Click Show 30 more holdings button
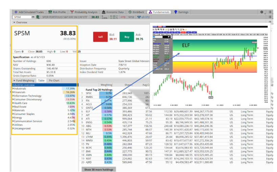 pyautogui.click(x=99, y=169)
